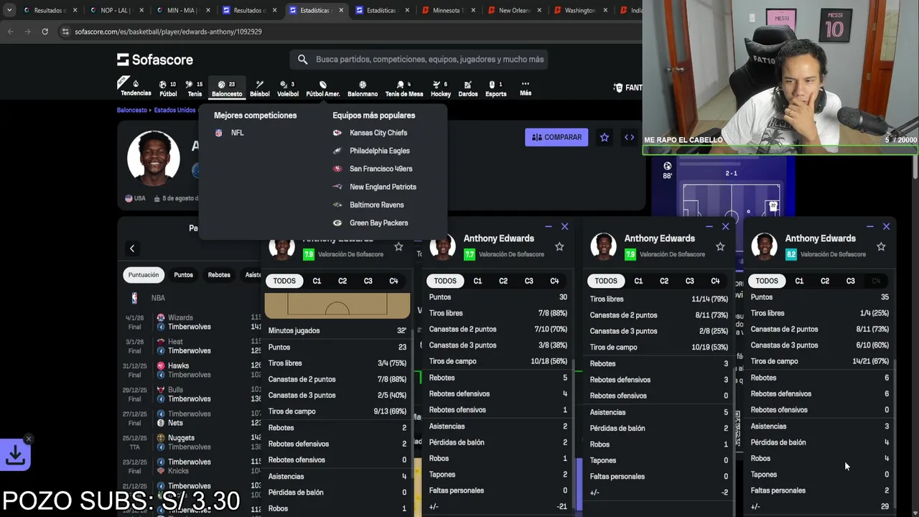Select the Fútbol sport icon
Image resolution: width=919 pixels, height=517 pixels.
(168, 88)
